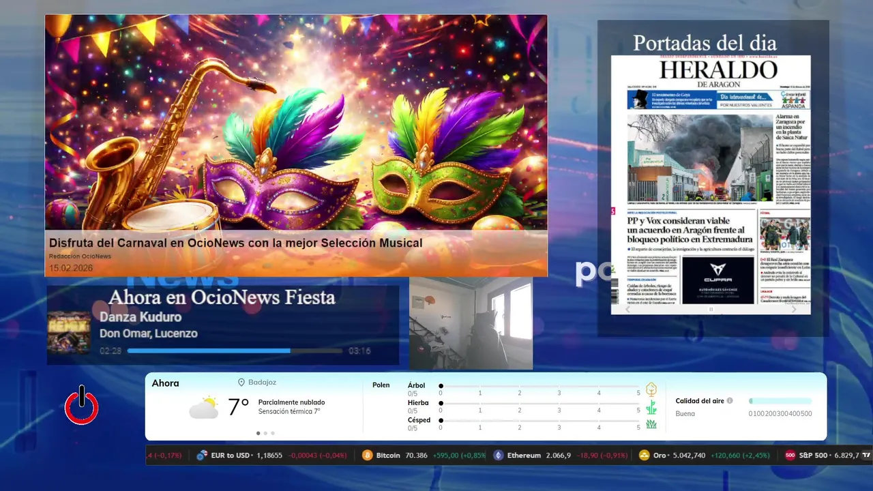Click the air quality index bar
The width and height of the screenshot is (873, 491).
780,401
